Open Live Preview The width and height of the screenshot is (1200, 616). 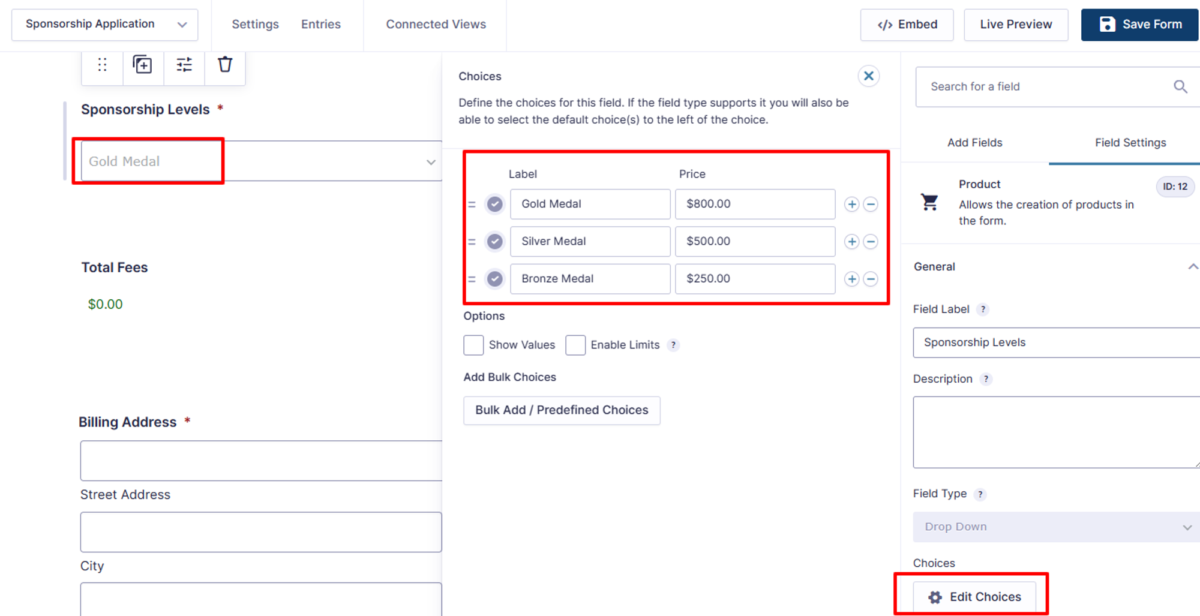[1016, 25]
